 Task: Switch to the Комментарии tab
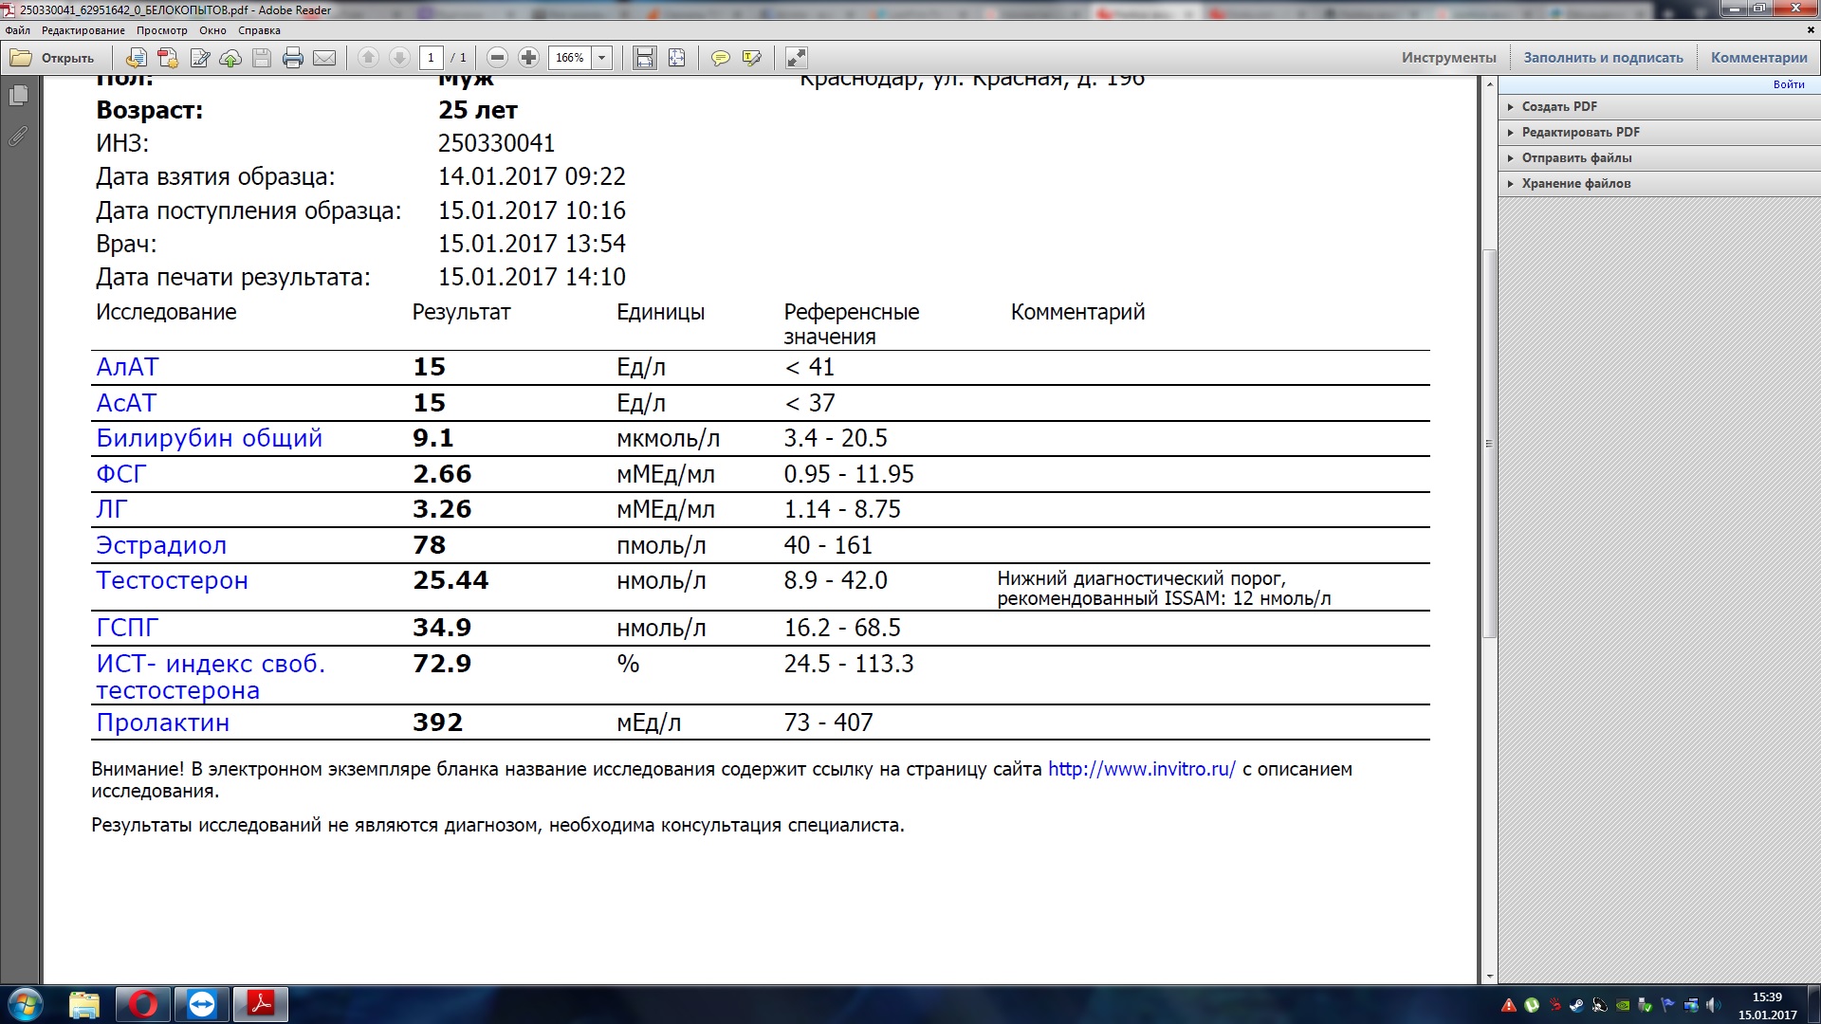click(1758, 58)
